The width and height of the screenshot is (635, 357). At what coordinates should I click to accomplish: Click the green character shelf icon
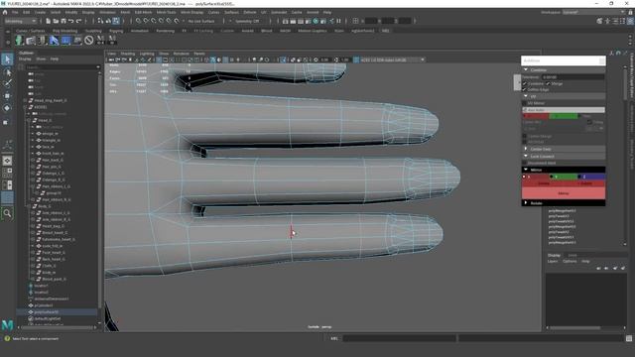19,40
